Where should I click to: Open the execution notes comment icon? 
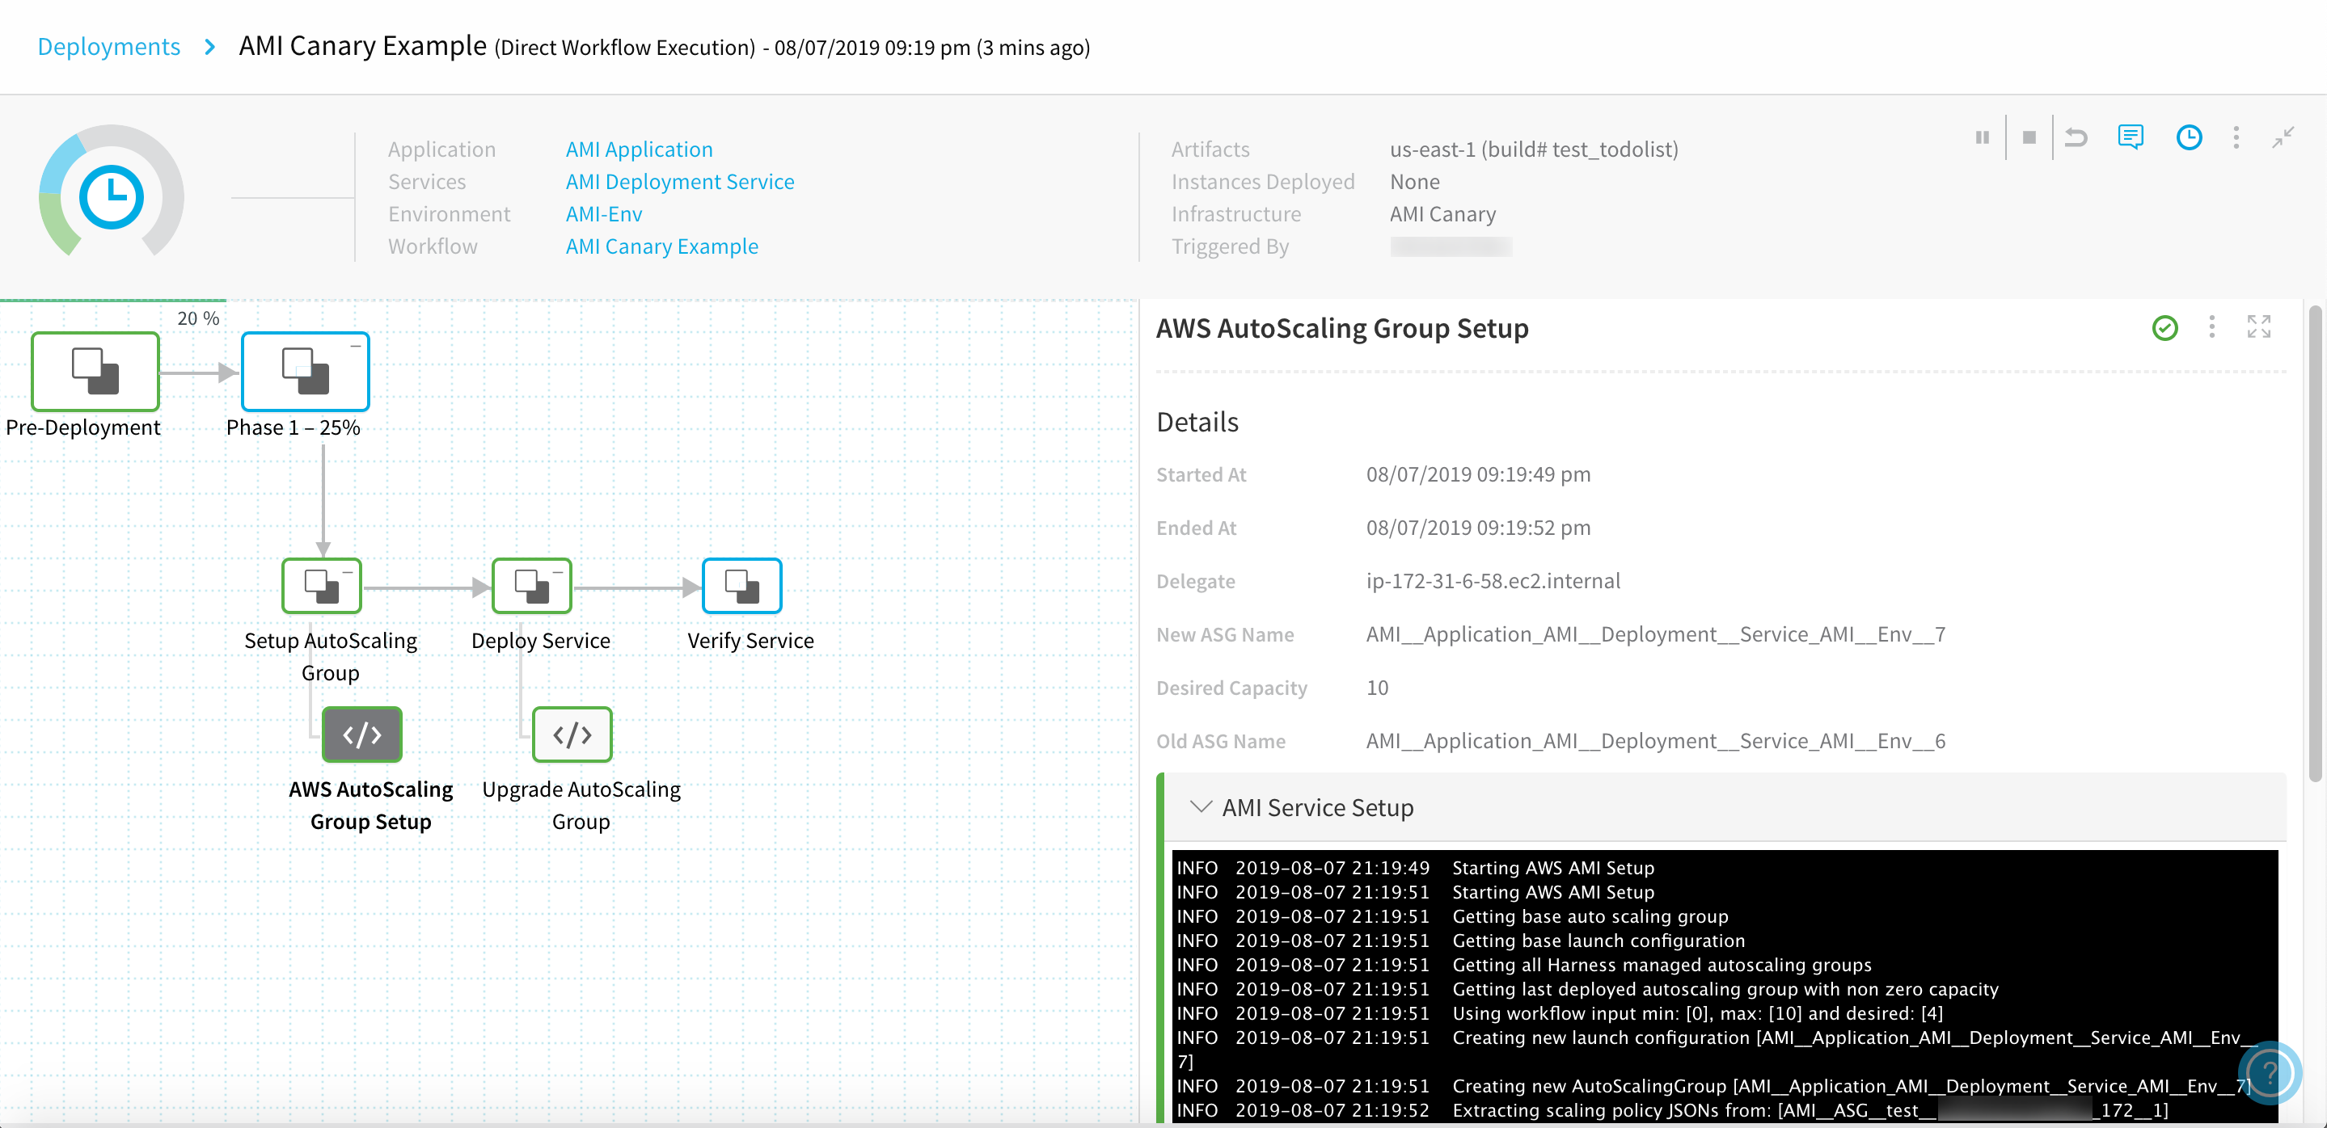click(x=2130, y=137)
